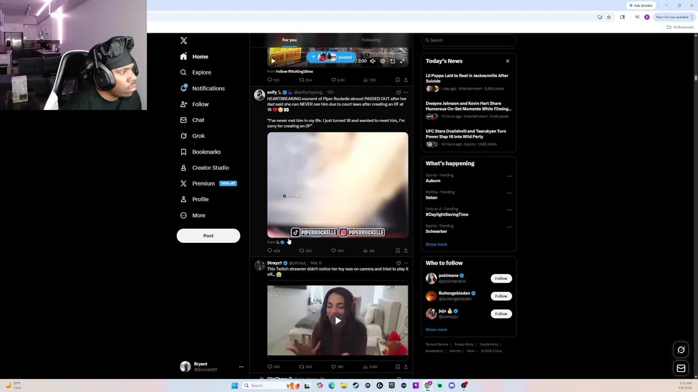698x392 pixels.
Task: Reply to the ItsKingSlime post with 103 replies
Action: click(273, 80)
